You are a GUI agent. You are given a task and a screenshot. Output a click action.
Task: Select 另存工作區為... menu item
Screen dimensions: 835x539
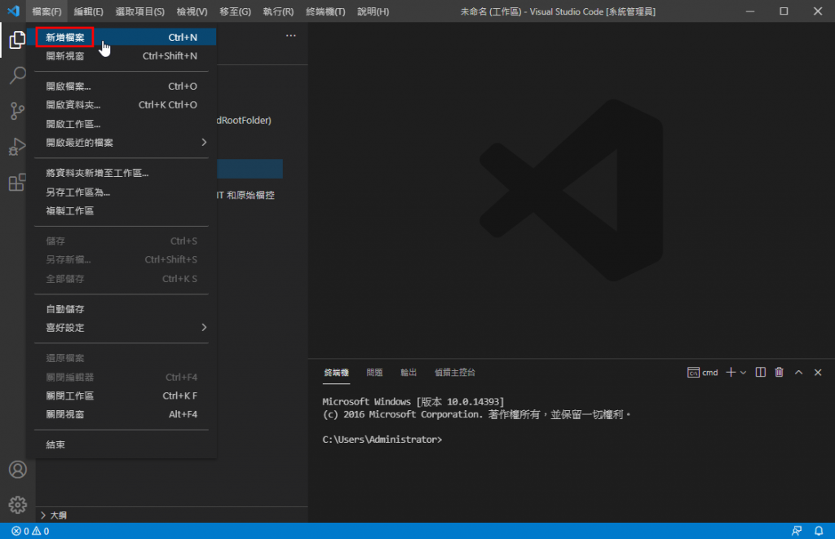click(121, 192)
